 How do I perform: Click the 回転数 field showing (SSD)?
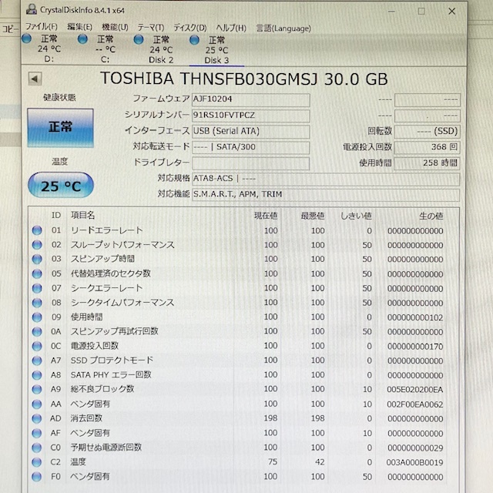(428, 132)
